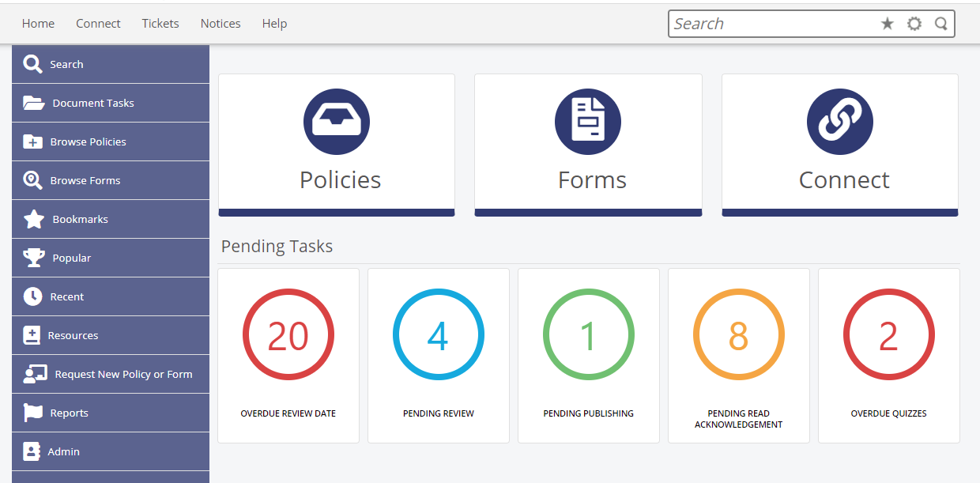Switch to the Tickets section
The height and width of the screenshot is (483, 980).
click(160, 23)
